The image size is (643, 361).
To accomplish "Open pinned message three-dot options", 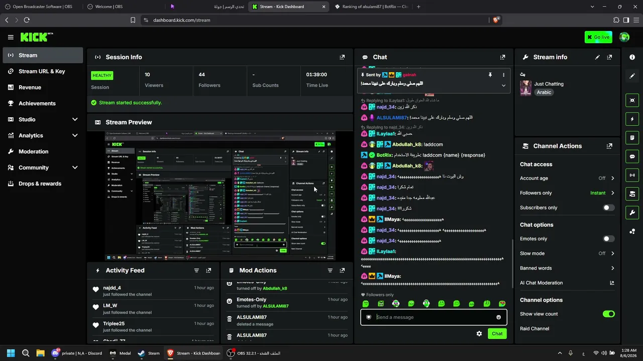I will [503, 75].
